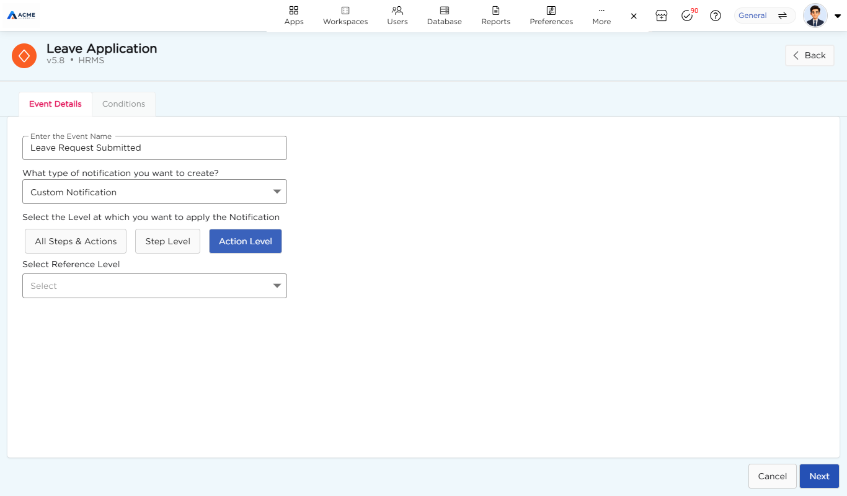Click the v5.8 • HRMS version text
Image resolution: width=847 pixels, height=496 pixels.
click(76, 61)
